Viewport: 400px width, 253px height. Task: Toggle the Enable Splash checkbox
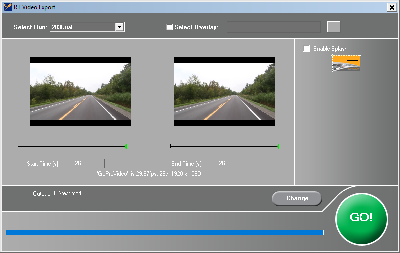pos(307,49)
